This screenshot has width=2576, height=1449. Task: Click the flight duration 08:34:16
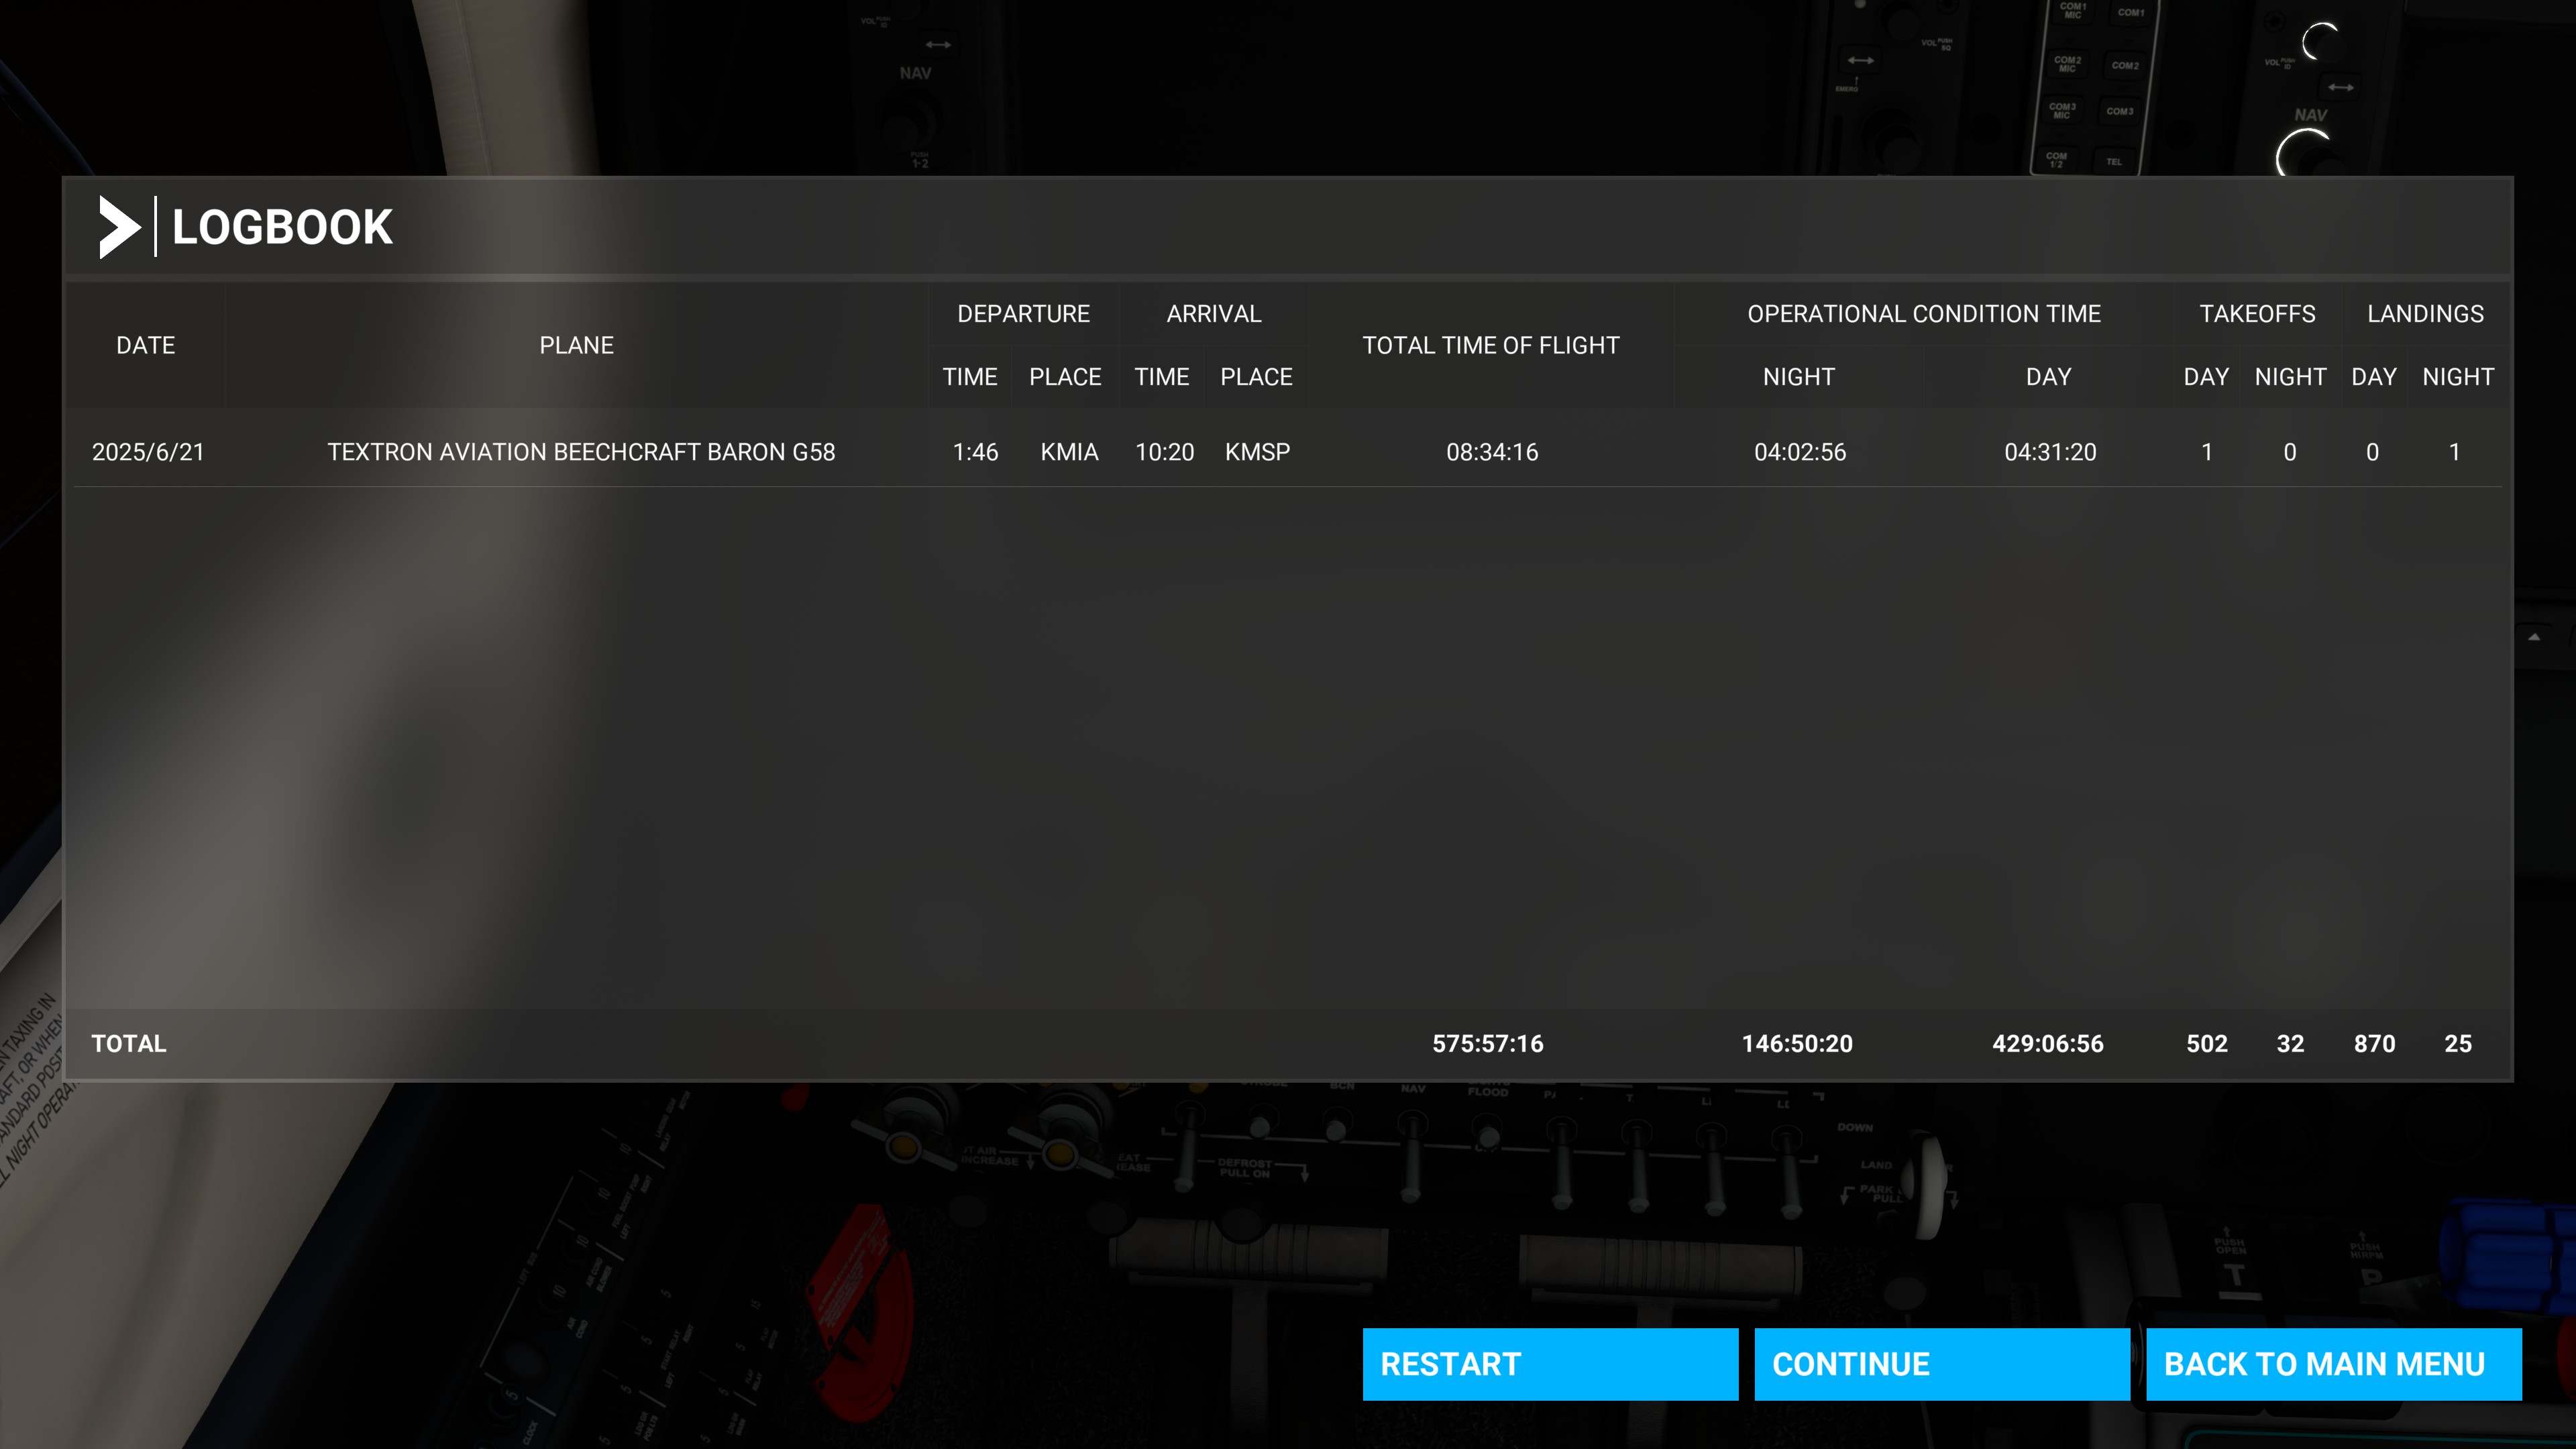click(x=1492, y=452)
